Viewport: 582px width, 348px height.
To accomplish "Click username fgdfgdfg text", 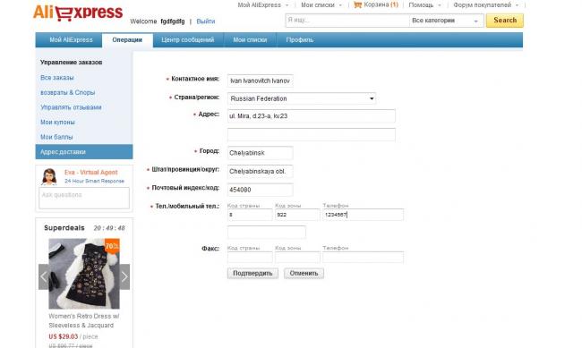I will 173,21.
